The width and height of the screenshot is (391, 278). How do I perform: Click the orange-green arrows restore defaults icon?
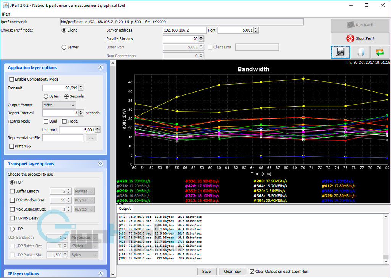point(380,52)
